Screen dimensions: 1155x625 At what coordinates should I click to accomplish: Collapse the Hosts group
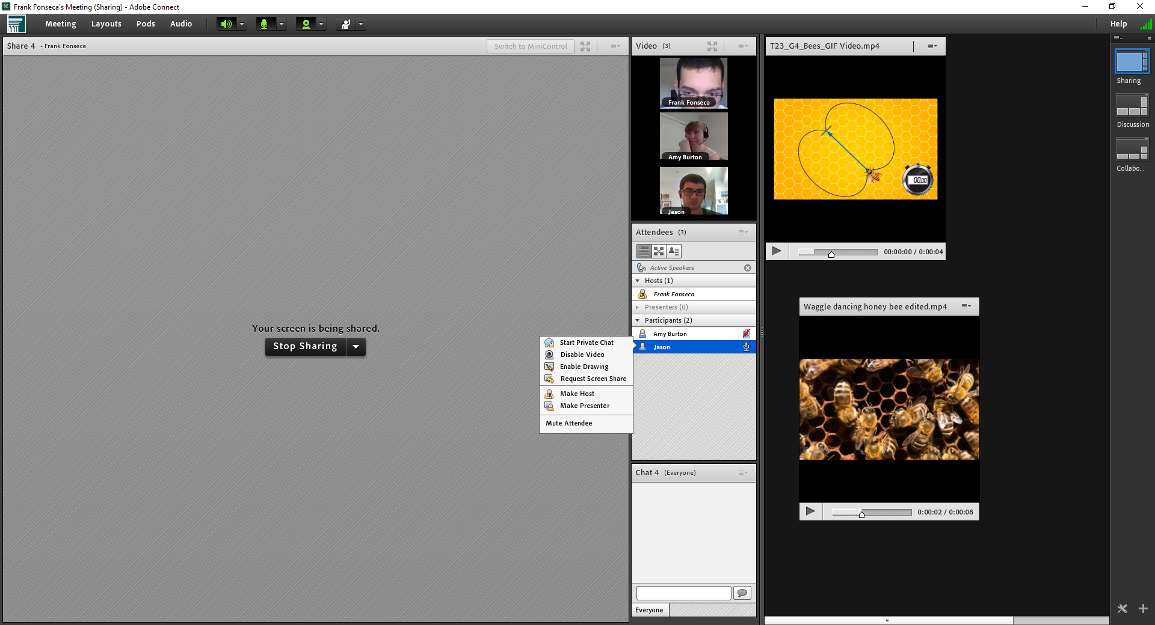click(x=638, y=281)
